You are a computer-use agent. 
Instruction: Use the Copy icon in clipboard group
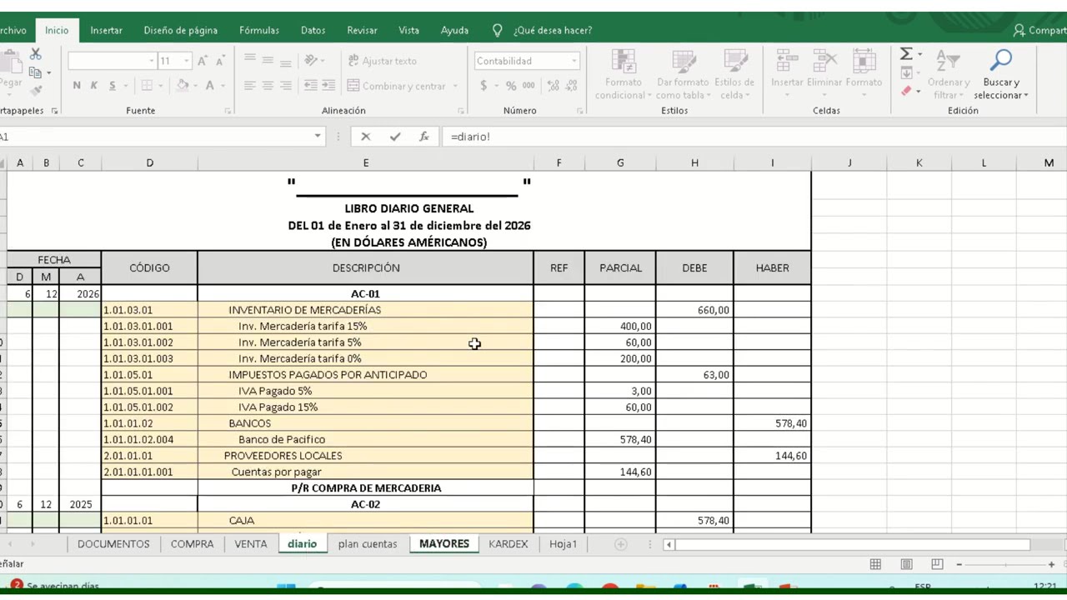[36, 72]
